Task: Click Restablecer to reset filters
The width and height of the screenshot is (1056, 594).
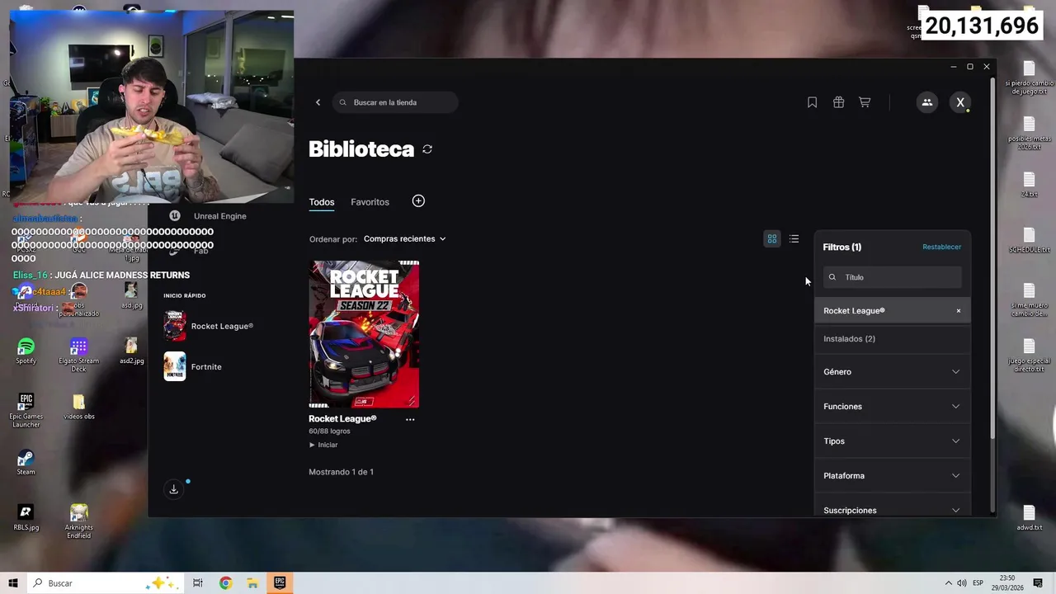Action: tap(941, 247)
